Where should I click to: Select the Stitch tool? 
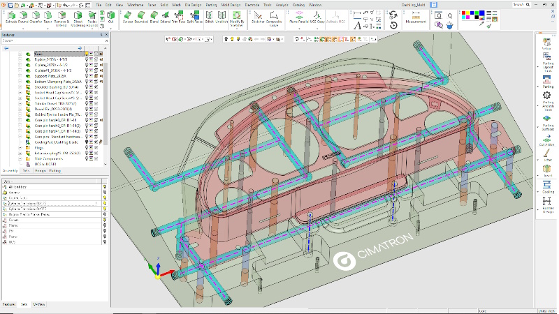209,17
